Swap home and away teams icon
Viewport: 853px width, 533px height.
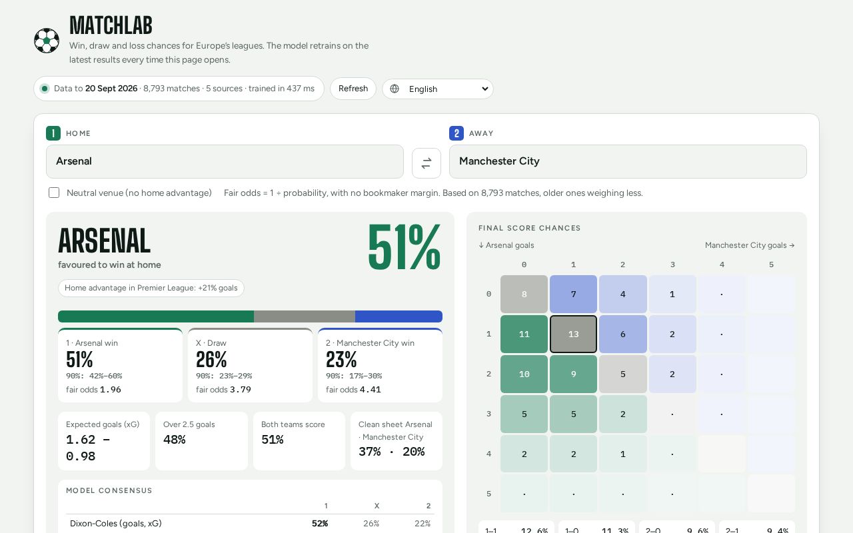click(x=426, y=163)
